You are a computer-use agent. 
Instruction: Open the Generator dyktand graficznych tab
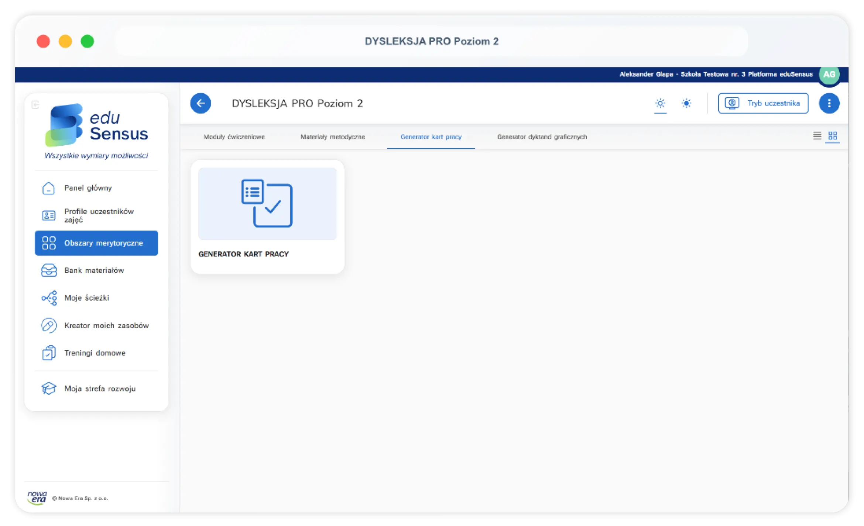(x=542, y=137)
